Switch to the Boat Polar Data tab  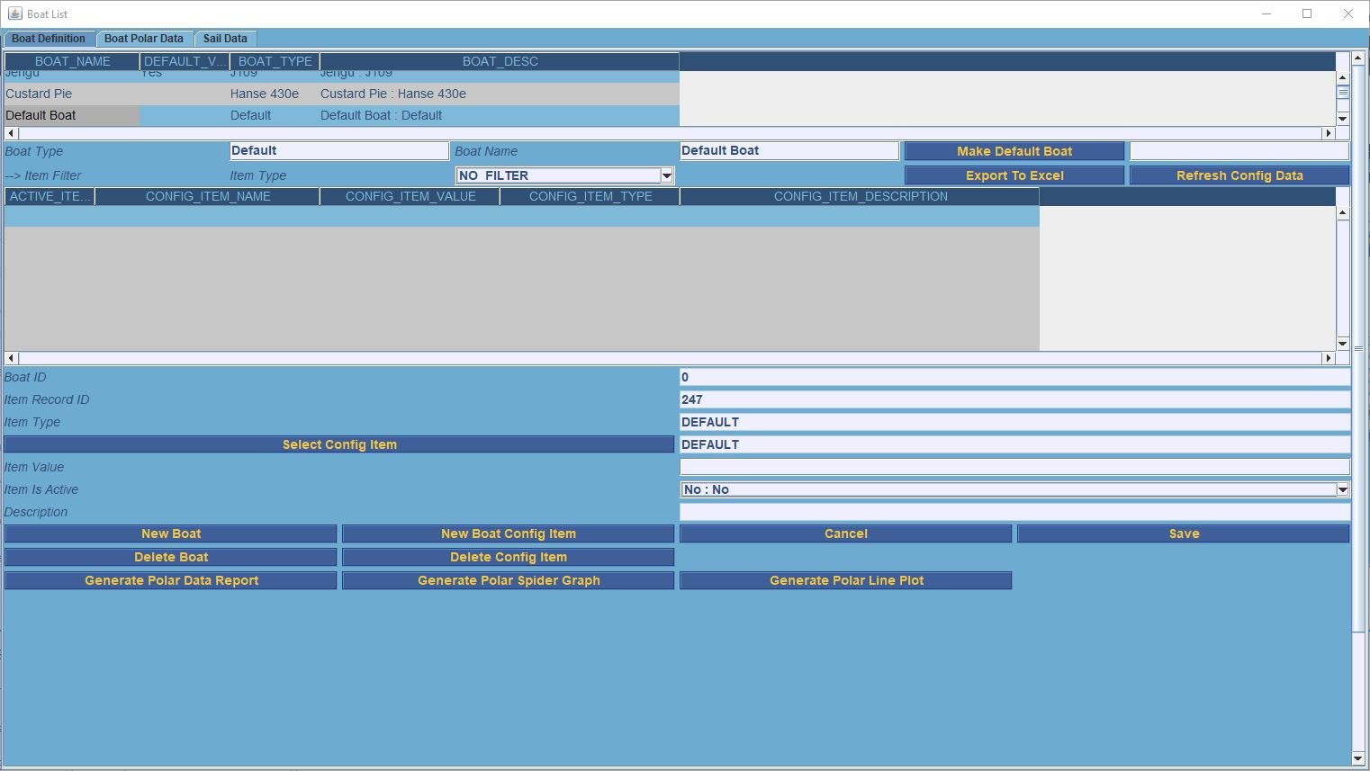144,39
